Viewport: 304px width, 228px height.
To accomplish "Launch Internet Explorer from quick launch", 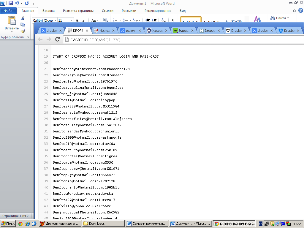I will click(28, 224).
